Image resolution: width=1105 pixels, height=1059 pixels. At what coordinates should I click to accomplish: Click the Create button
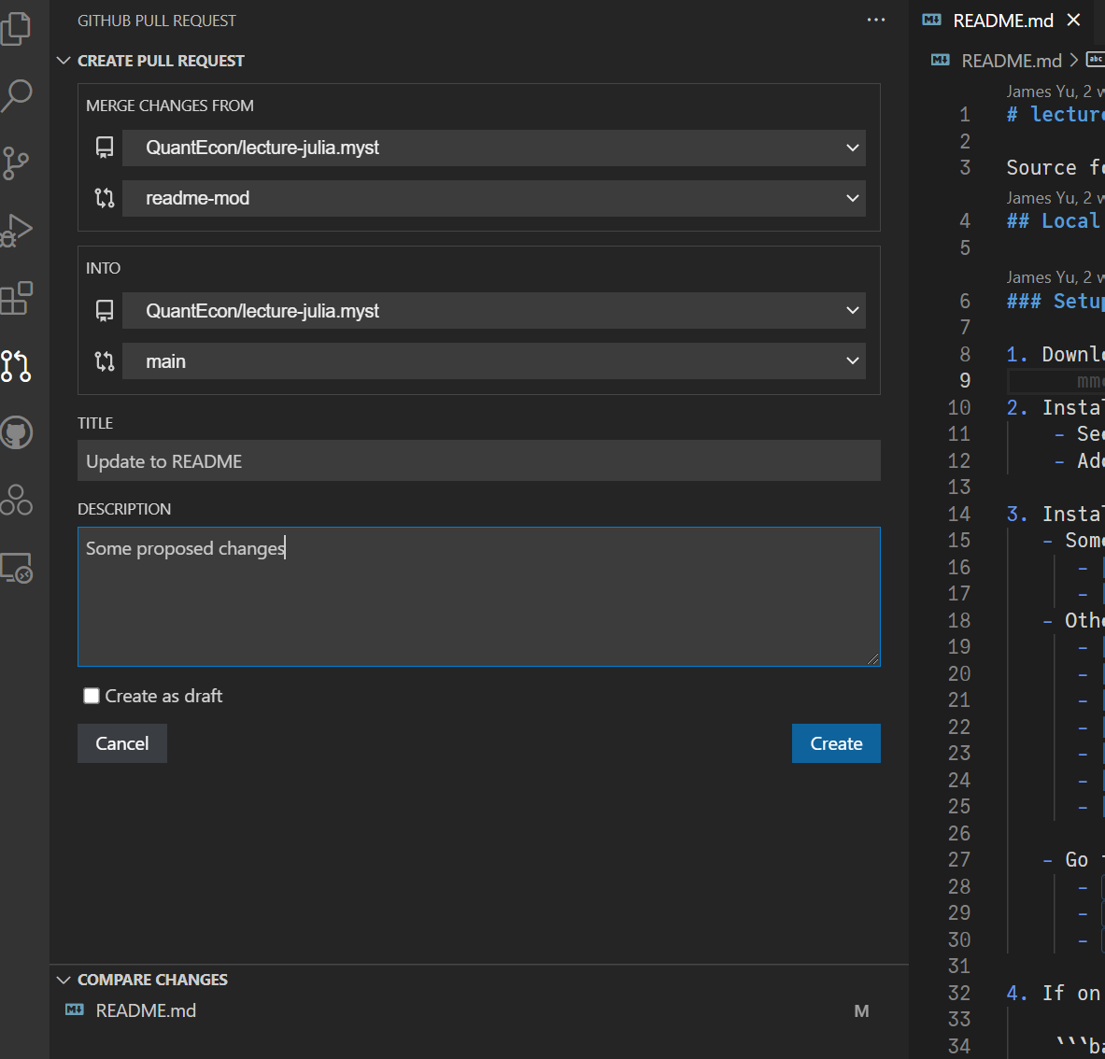coord(836,743)
